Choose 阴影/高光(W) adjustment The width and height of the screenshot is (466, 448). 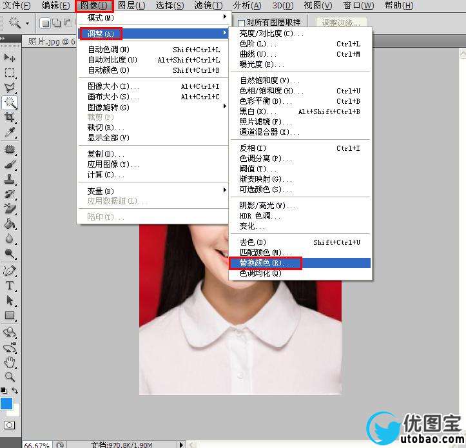tap(300, 206)
